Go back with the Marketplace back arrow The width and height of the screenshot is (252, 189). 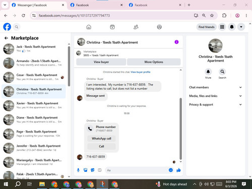point(6,38)
